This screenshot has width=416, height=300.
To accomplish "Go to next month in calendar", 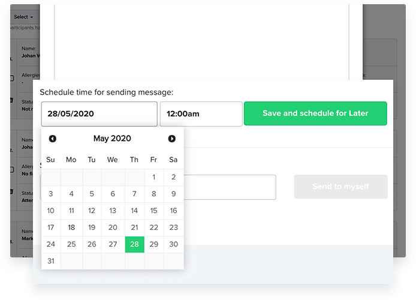I will (x=172, y=139).
